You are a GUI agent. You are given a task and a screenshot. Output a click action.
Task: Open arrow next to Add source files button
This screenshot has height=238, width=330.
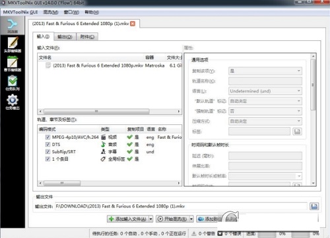pos(150,219)
